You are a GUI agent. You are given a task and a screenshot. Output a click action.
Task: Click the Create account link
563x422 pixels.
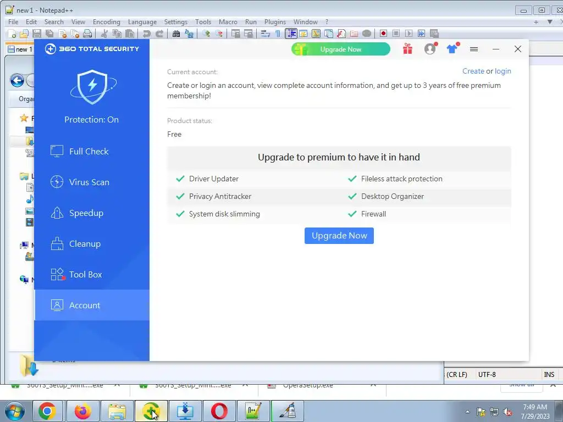pos(473,71)
